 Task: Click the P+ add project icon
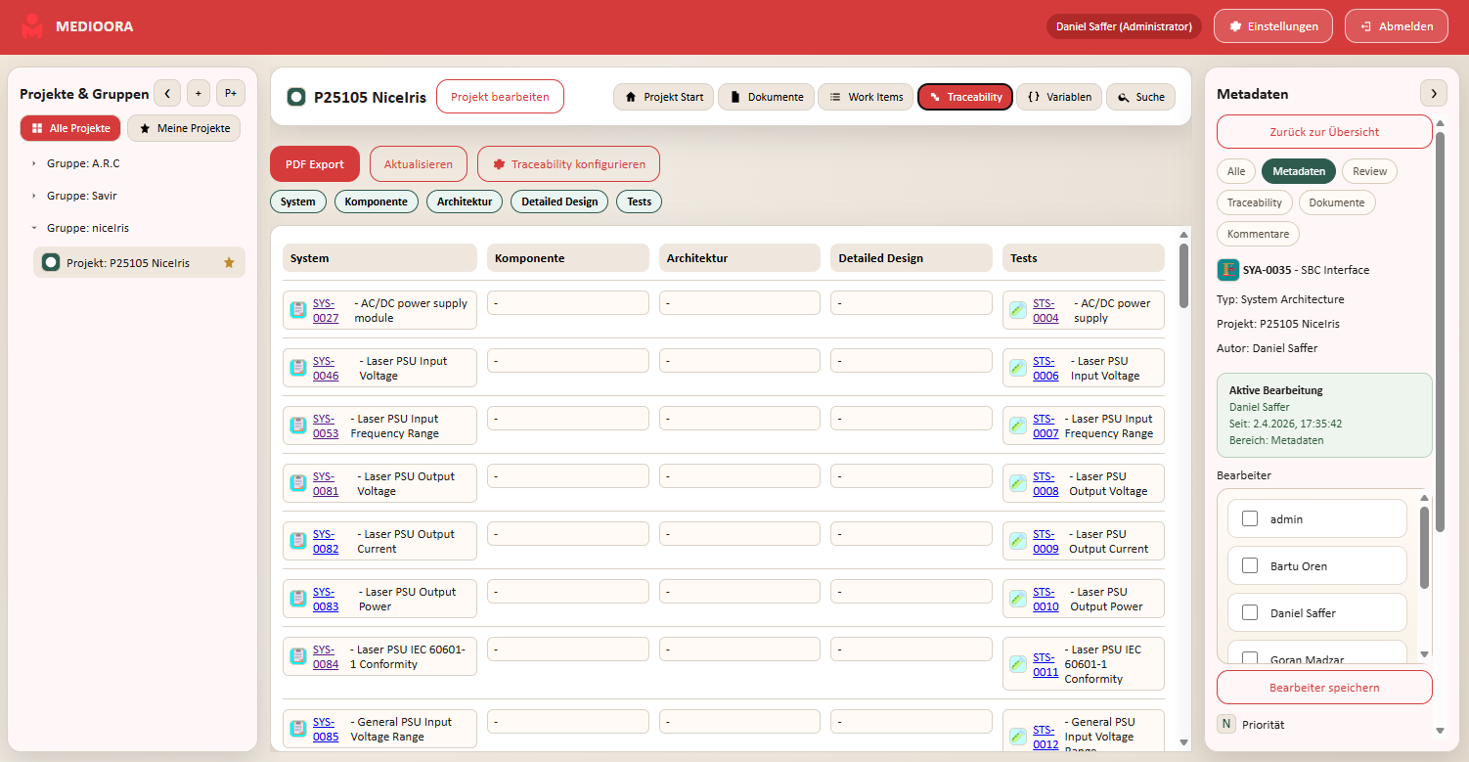tap(231, 93)
